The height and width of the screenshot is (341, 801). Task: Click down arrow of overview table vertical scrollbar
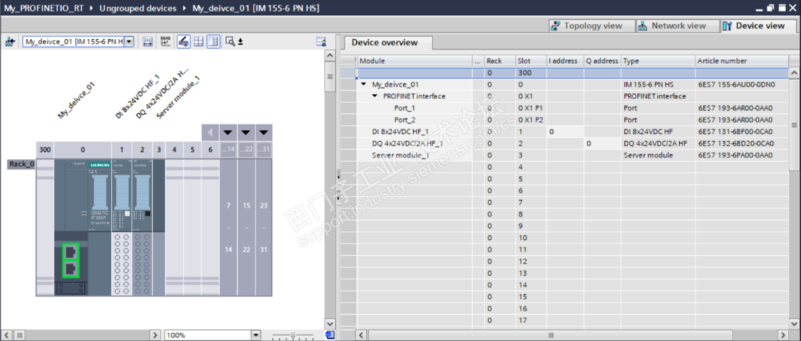click(795, 324)
